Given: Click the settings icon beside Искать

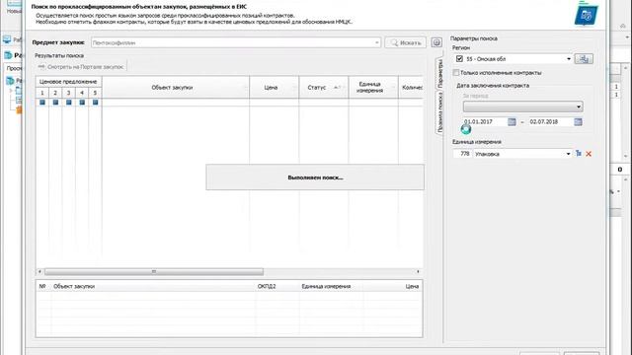Looking at the screenshot, I should tap(436, 42).
